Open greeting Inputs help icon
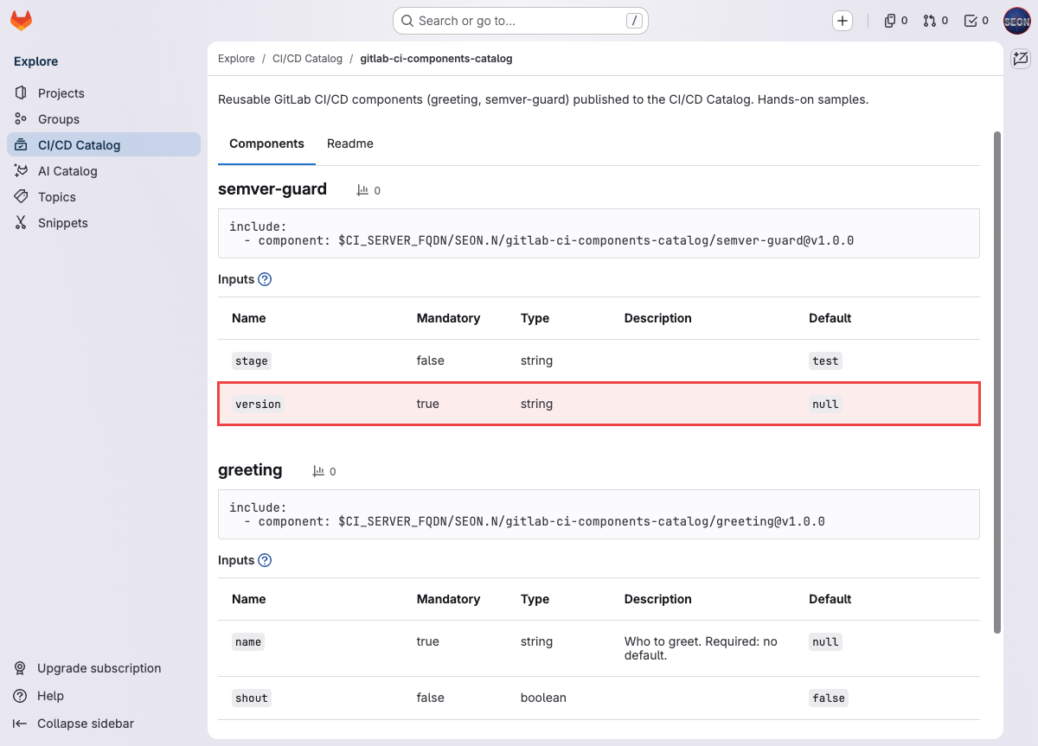Viewport: 1038px width, 746px height. 265,560
